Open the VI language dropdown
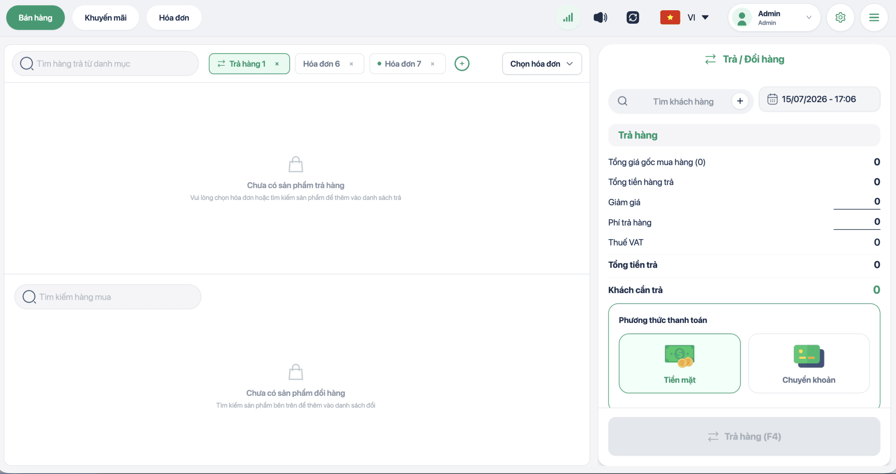Screen dimensions: 896x474 (698, 18)
